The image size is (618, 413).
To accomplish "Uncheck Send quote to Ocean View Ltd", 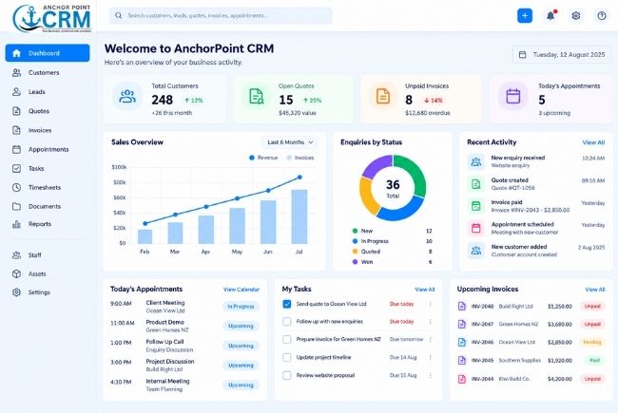I will [287, 304].
